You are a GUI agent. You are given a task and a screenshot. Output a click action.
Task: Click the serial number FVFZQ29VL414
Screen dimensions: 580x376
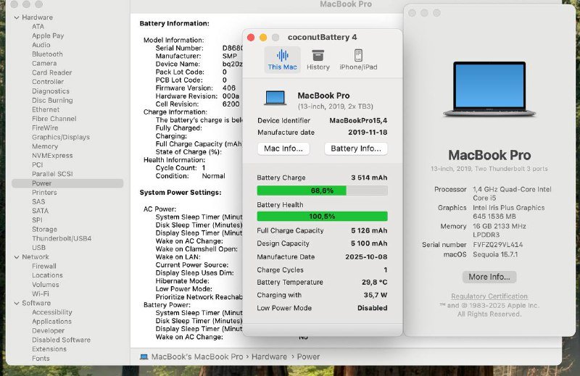click(498, 245)
